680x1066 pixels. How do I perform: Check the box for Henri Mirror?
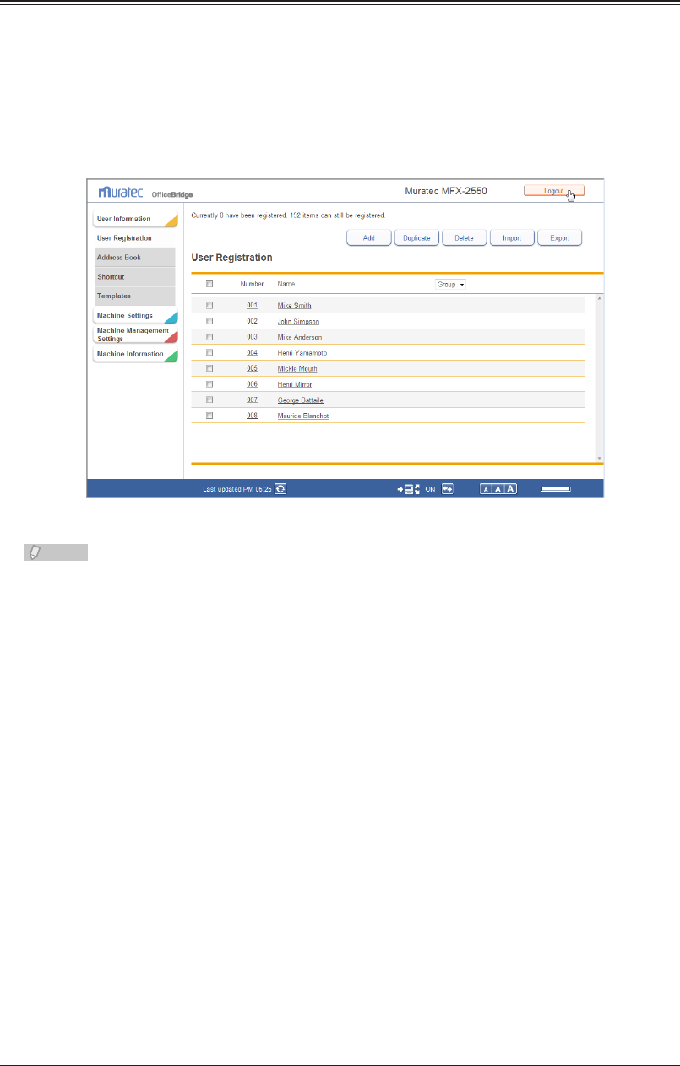(x=209, y=383)
